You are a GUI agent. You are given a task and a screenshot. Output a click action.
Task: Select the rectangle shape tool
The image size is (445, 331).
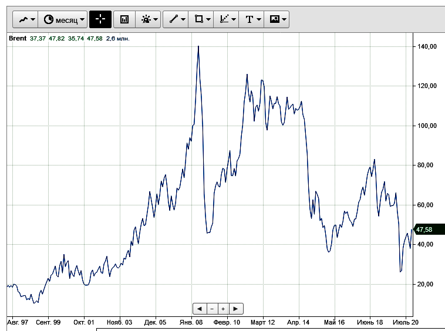point(201,19)
